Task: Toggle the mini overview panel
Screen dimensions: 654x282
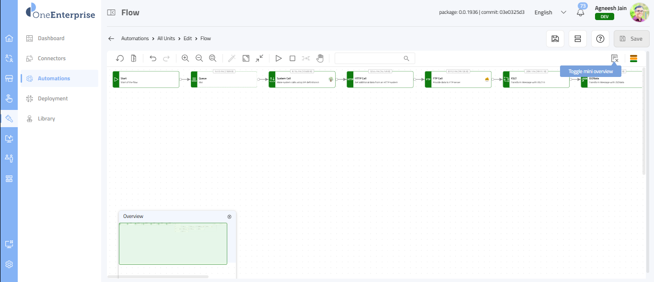Action: (614, 58)
